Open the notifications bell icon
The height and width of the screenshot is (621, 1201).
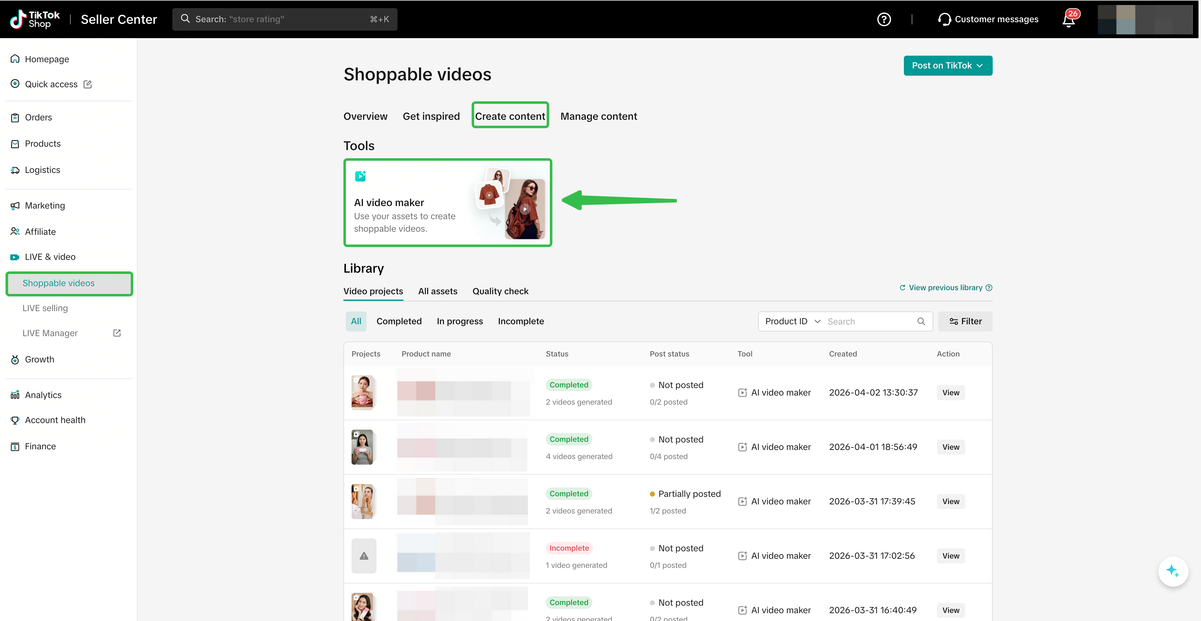click(1069, 20)
